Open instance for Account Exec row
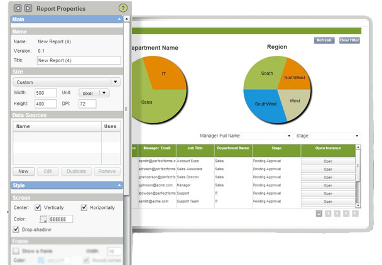The width and height of the screenshot is (382, 265). [x=328, y=161]
